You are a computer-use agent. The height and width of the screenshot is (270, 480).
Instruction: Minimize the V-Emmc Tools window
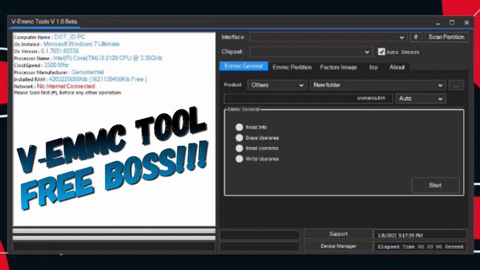pos(438,22)
